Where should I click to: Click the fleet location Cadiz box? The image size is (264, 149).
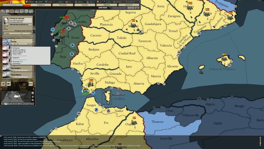pos(17,34)
